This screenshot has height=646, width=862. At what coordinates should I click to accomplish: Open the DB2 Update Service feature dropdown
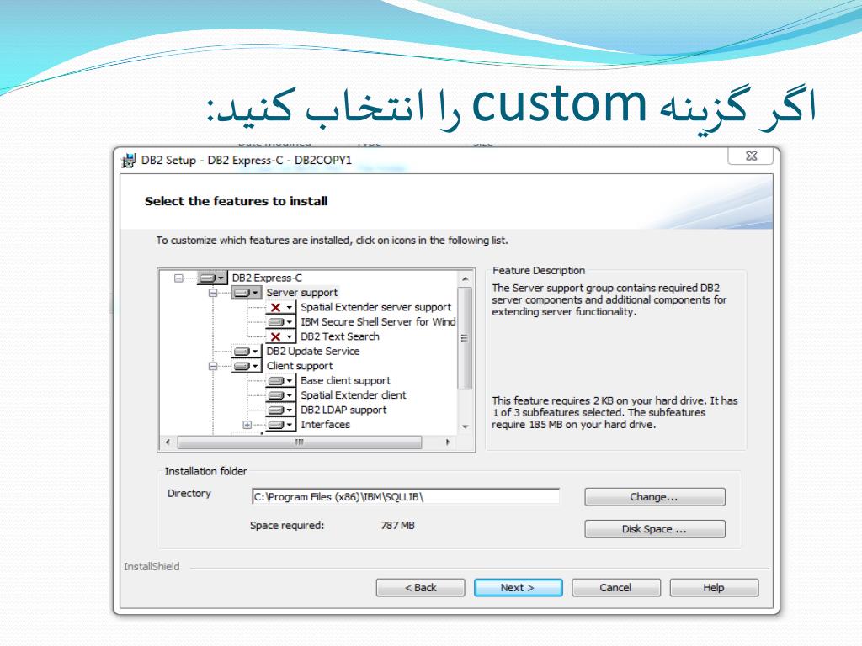pos(246,352)
